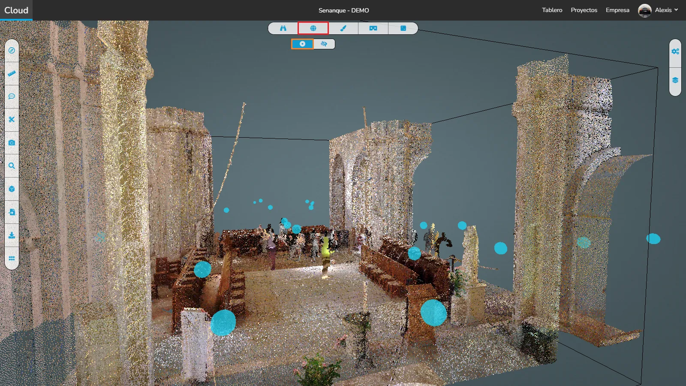Screen dimensions: 686x386
Task: Click the dice-like square icon
Action: click(403, 28)
